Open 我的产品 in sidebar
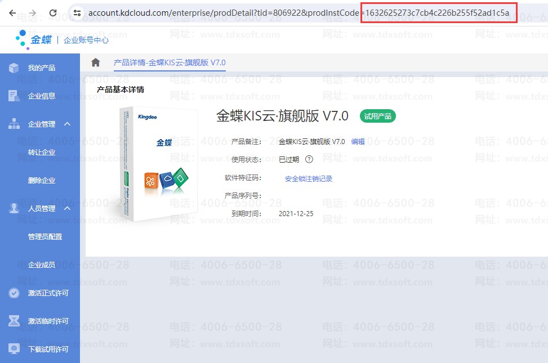 42,68
